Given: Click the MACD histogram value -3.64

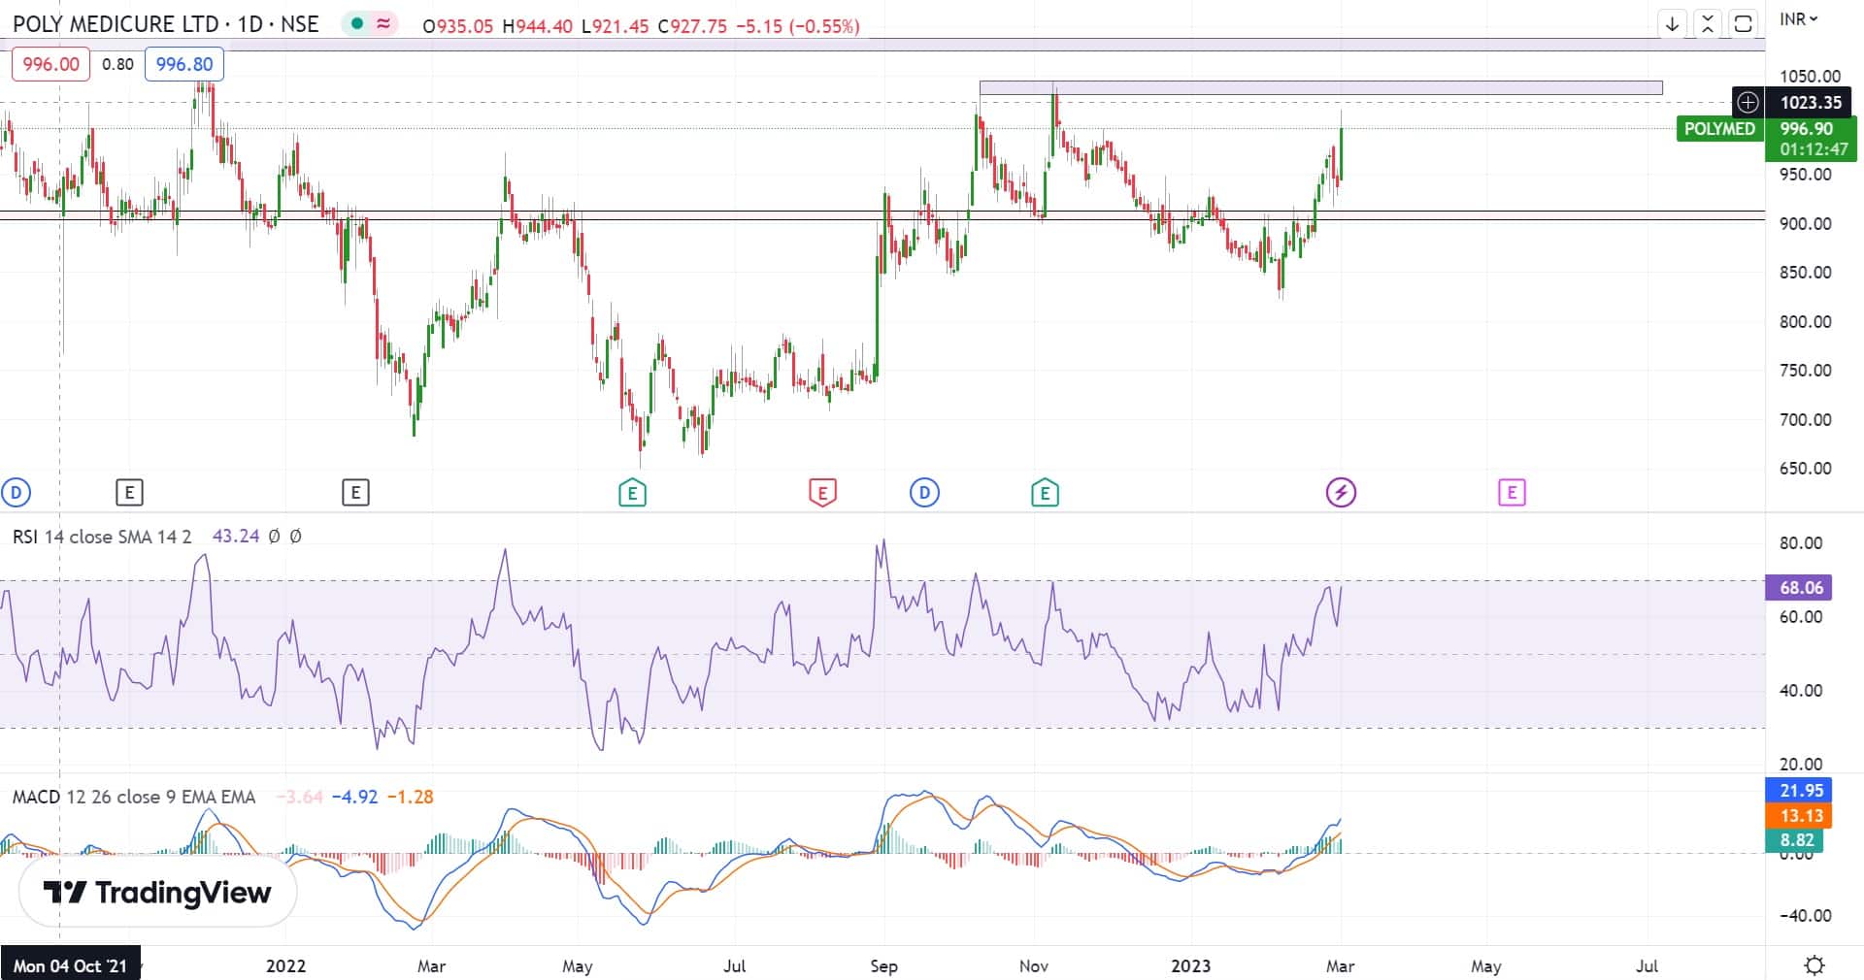Looking at the screenshot, I should [299, 797].
